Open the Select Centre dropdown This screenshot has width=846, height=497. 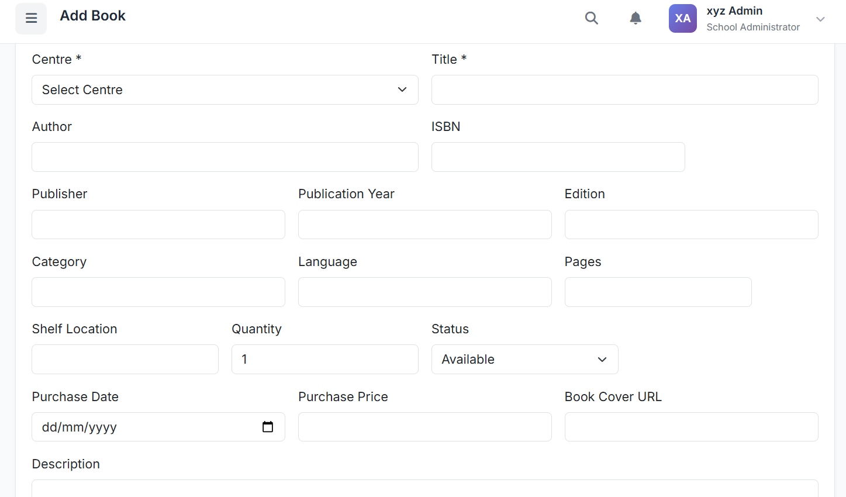[x=225, y=90]
